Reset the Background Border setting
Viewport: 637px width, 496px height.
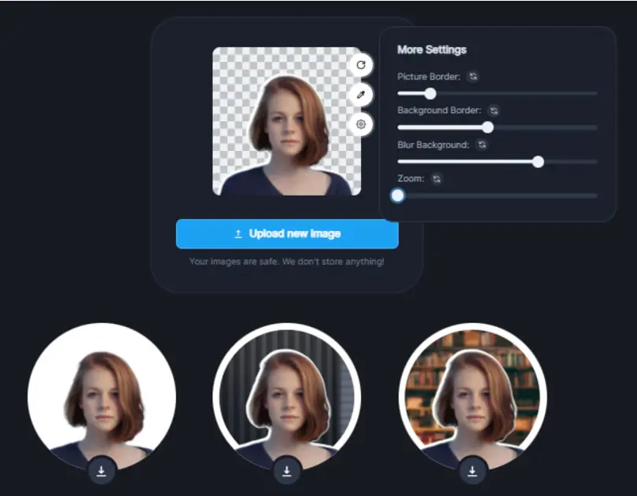coord(494,111)
